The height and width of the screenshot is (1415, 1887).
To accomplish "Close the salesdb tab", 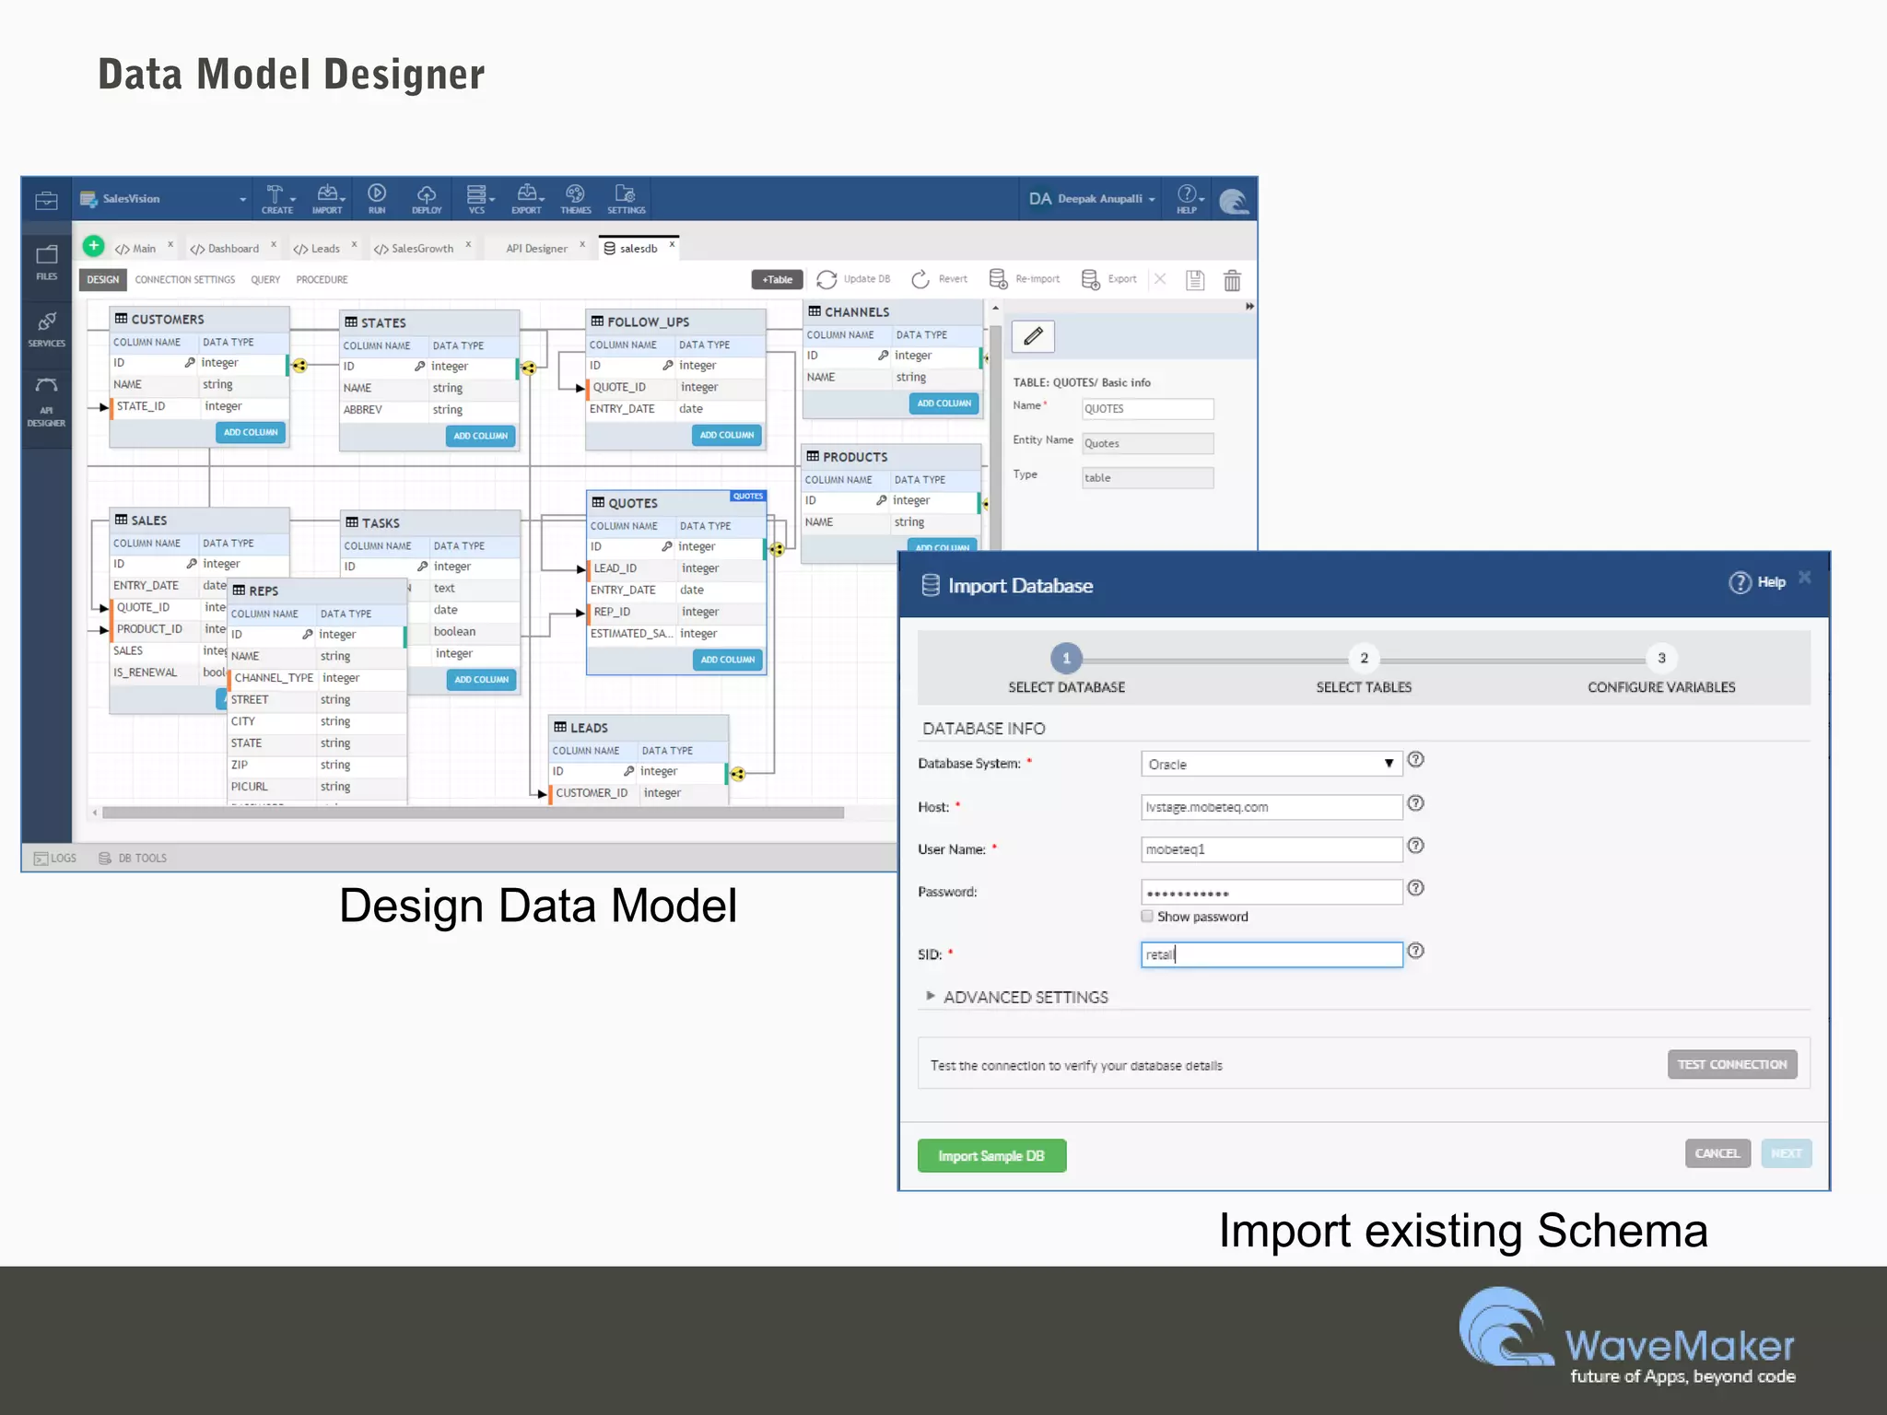I will [x=672, y=244].
